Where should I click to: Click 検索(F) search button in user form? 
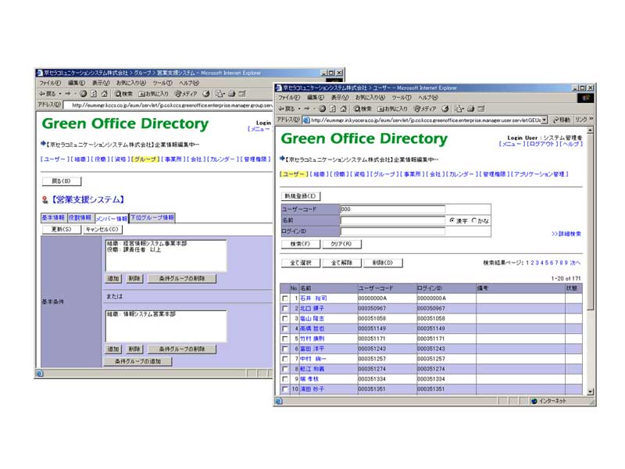point(301,244)
